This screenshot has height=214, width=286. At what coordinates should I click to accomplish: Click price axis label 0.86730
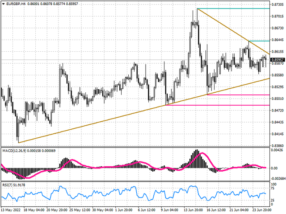click(278, 28)
